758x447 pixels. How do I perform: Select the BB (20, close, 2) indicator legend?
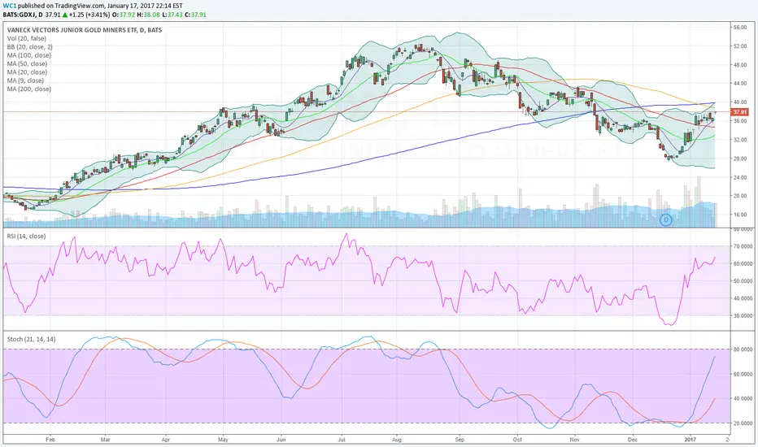coord(30,47)
